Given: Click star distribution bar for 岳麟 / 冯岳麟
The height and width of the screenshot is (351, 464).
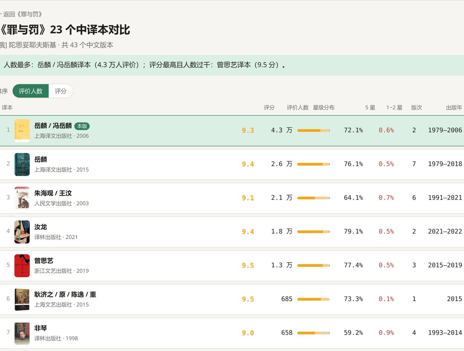Looking at the screenshot, I should (314, 130).
